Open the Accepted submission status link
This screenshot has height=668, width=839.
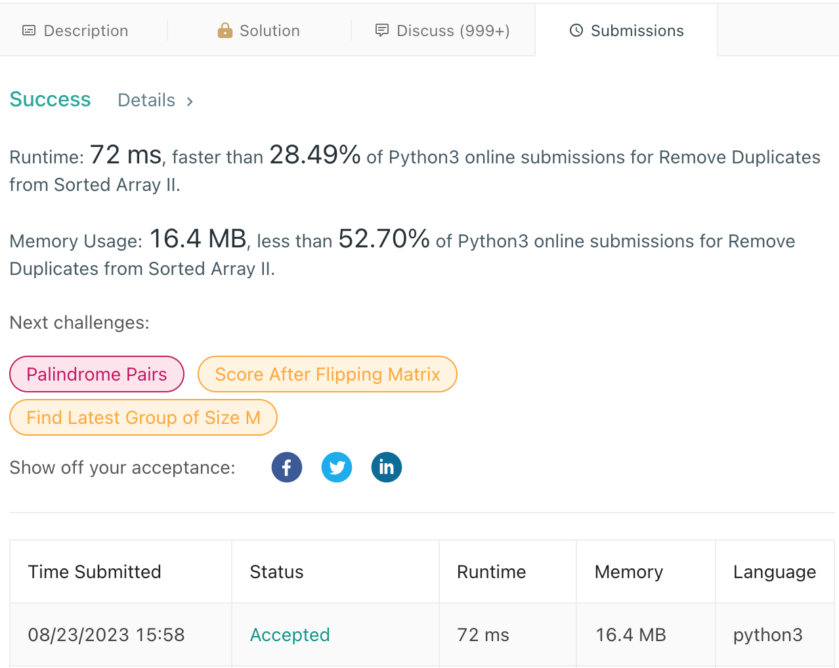pyautogui.click(x=290, y=635)
